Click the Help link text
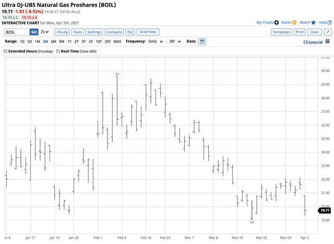 click(x=323, y=22)
